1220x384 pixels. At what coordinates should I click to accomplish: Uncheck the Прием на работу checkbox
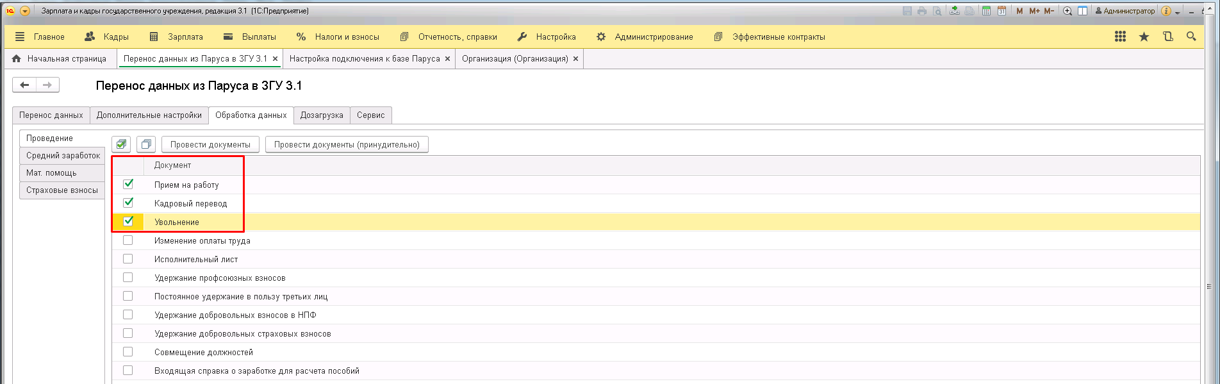point(128,184)
